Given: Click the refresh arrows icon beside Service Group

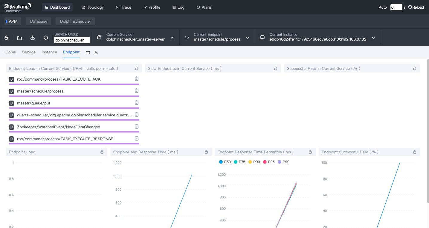Looking at the screenshot, I should coord(46,38).
